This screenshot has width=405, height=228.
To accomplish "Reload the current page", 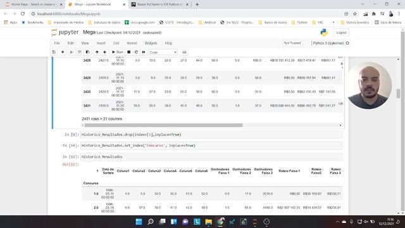I will point(23,14).
